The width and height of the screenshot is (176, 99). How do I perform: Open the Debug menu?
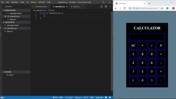33,2
